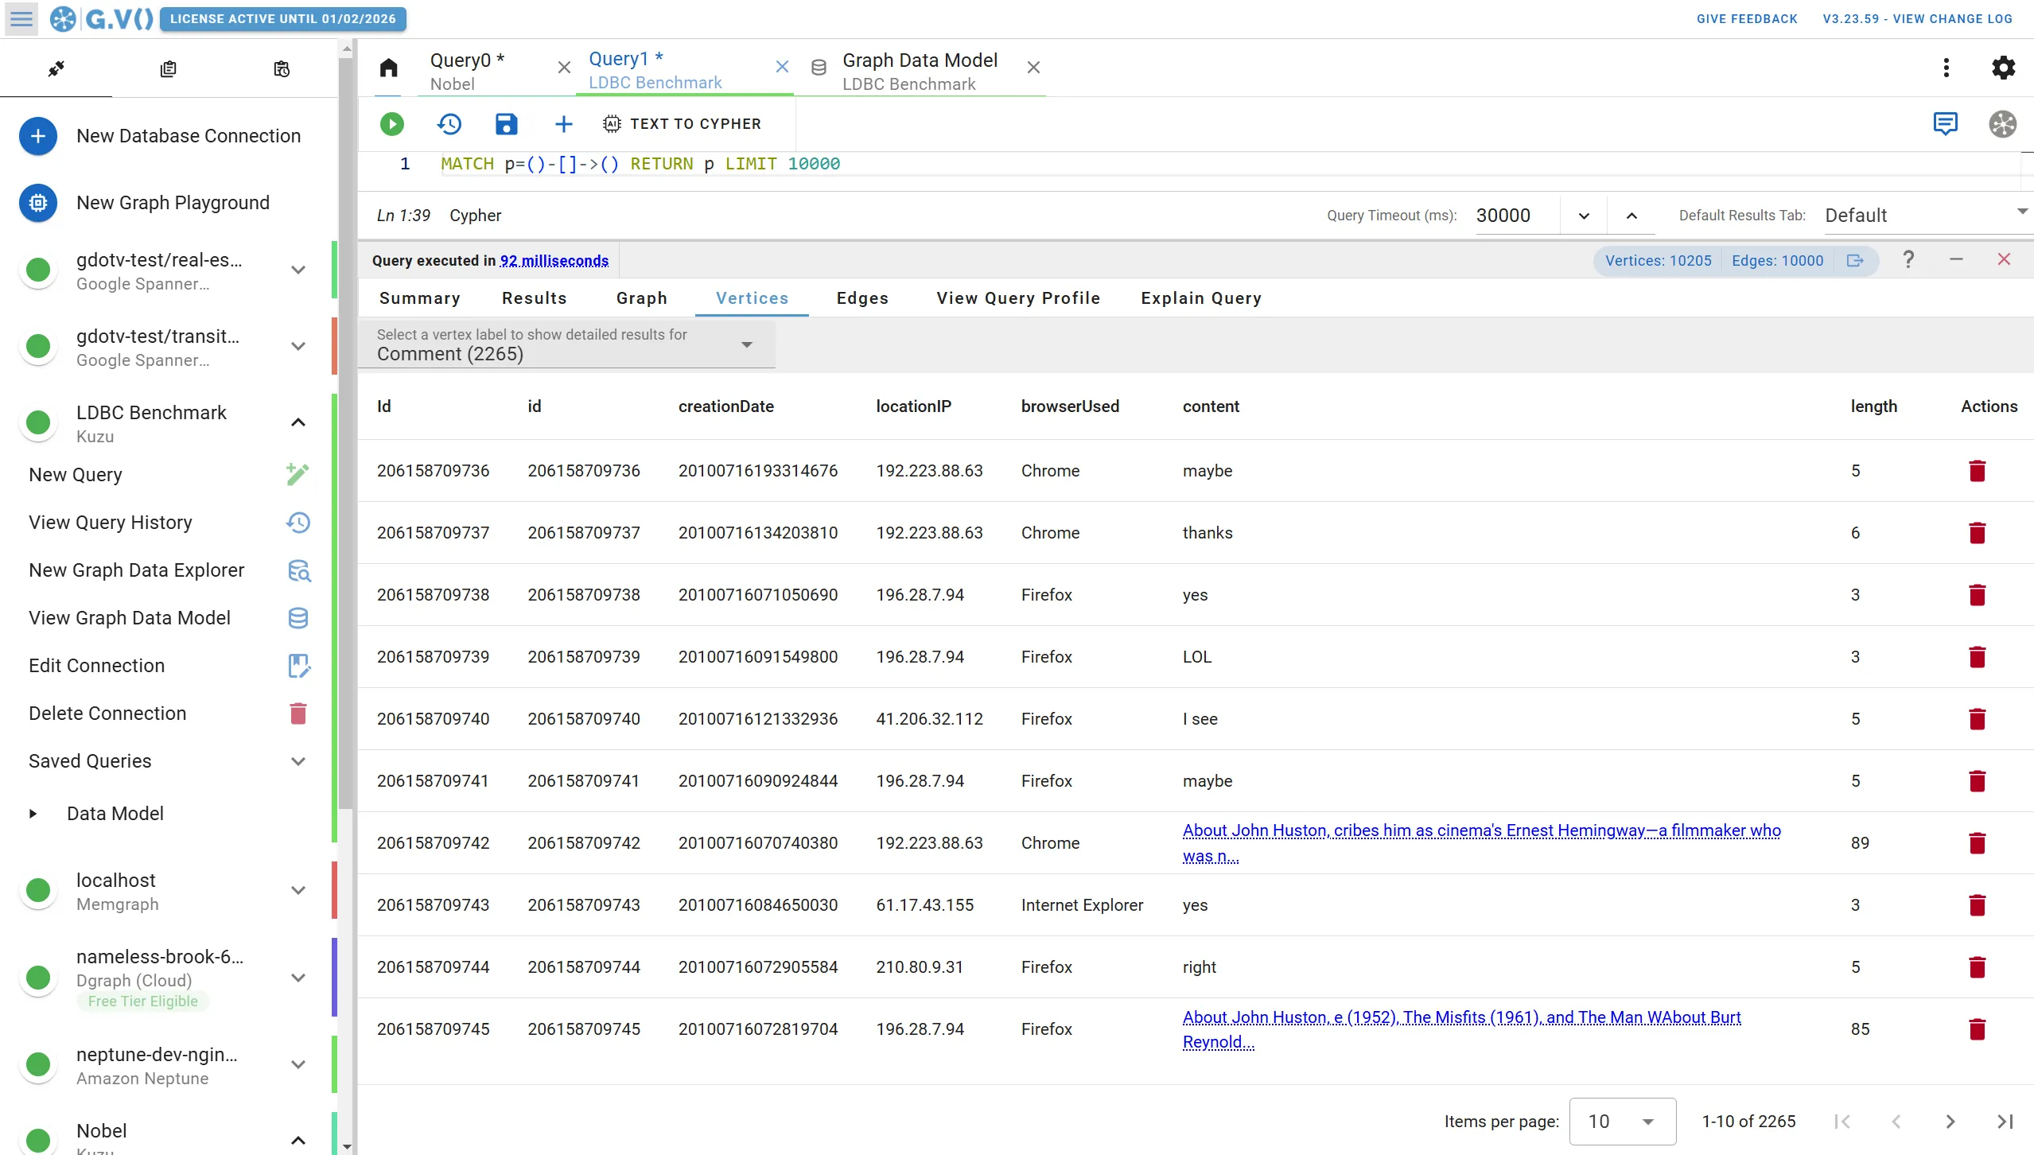Run the query with the green play button

click(391, 124)
